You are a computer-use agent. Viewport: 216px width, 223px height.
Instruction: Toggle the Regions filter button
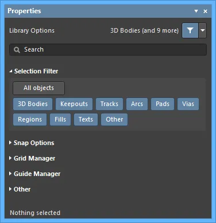coord(30,119)
